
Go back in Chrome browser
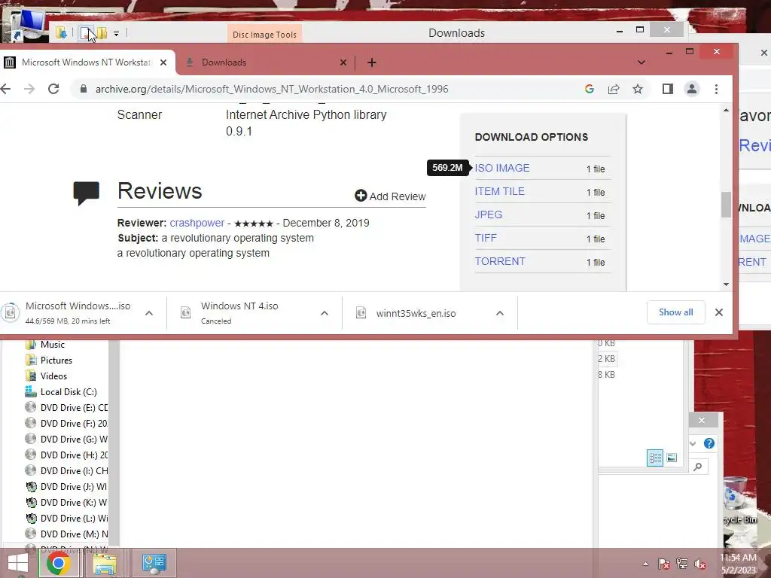pos(5,89)
